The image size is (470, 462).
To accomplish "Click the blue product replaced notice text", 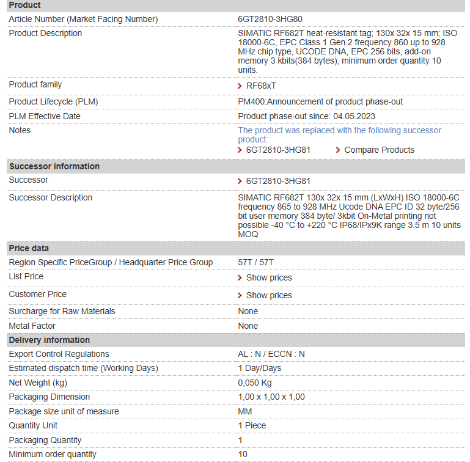I will coord(339,134).
